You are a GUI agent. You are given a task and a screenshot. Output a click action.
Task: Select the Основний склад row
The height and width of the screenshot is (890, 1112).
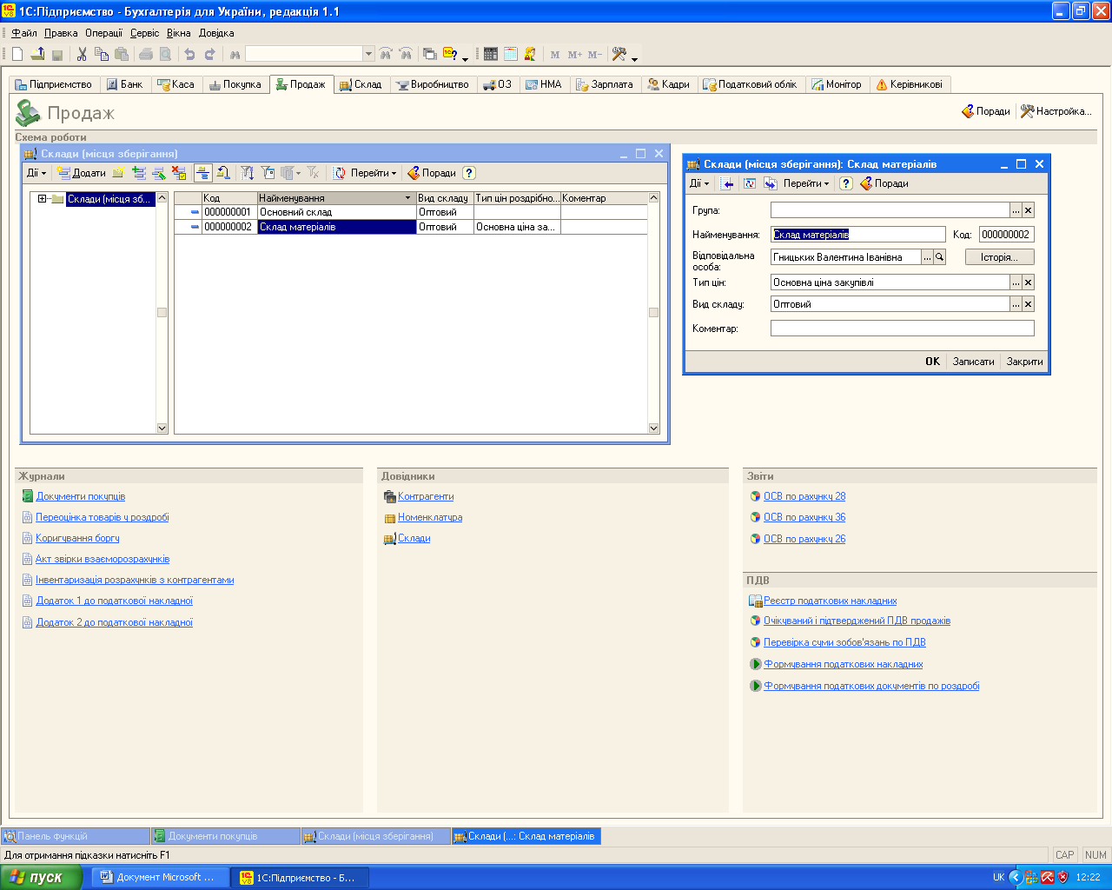pos(411,212)
